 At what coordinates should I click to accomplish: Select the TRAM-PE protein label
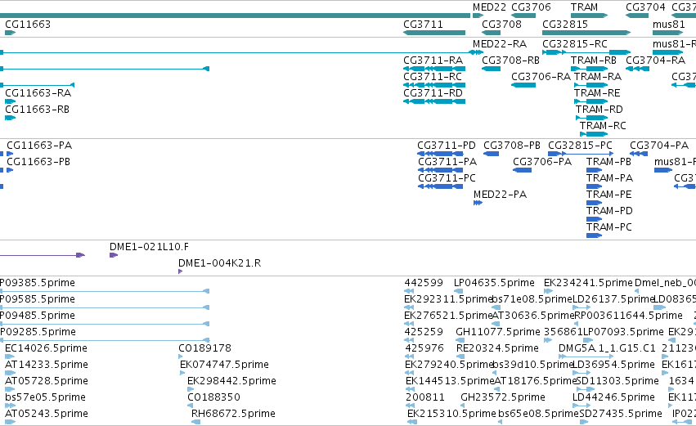[x=609, y=195]
